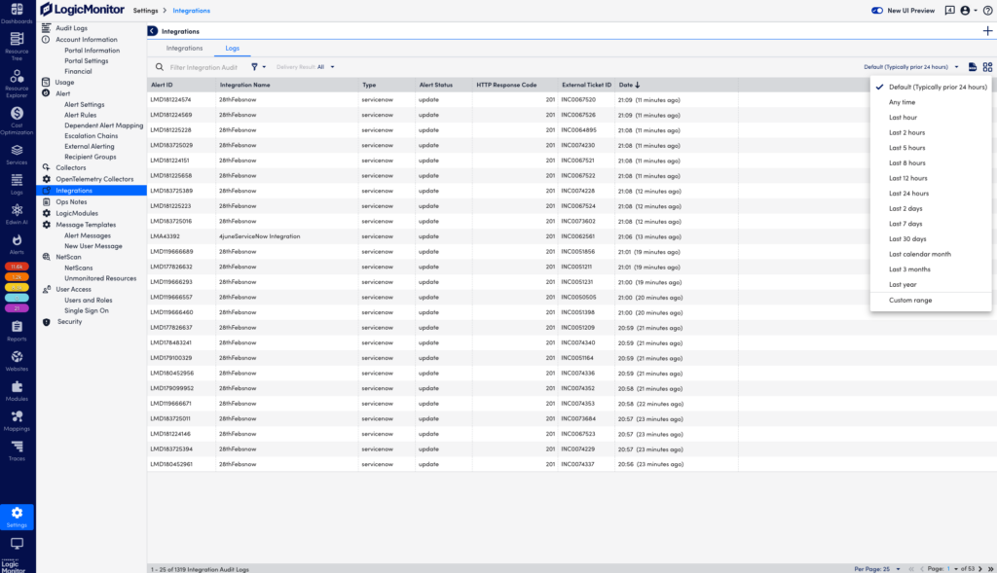Click the Integrations breadcrumb link
The width and height of the screenshot is (997, 573).
[x=192, y=10]
